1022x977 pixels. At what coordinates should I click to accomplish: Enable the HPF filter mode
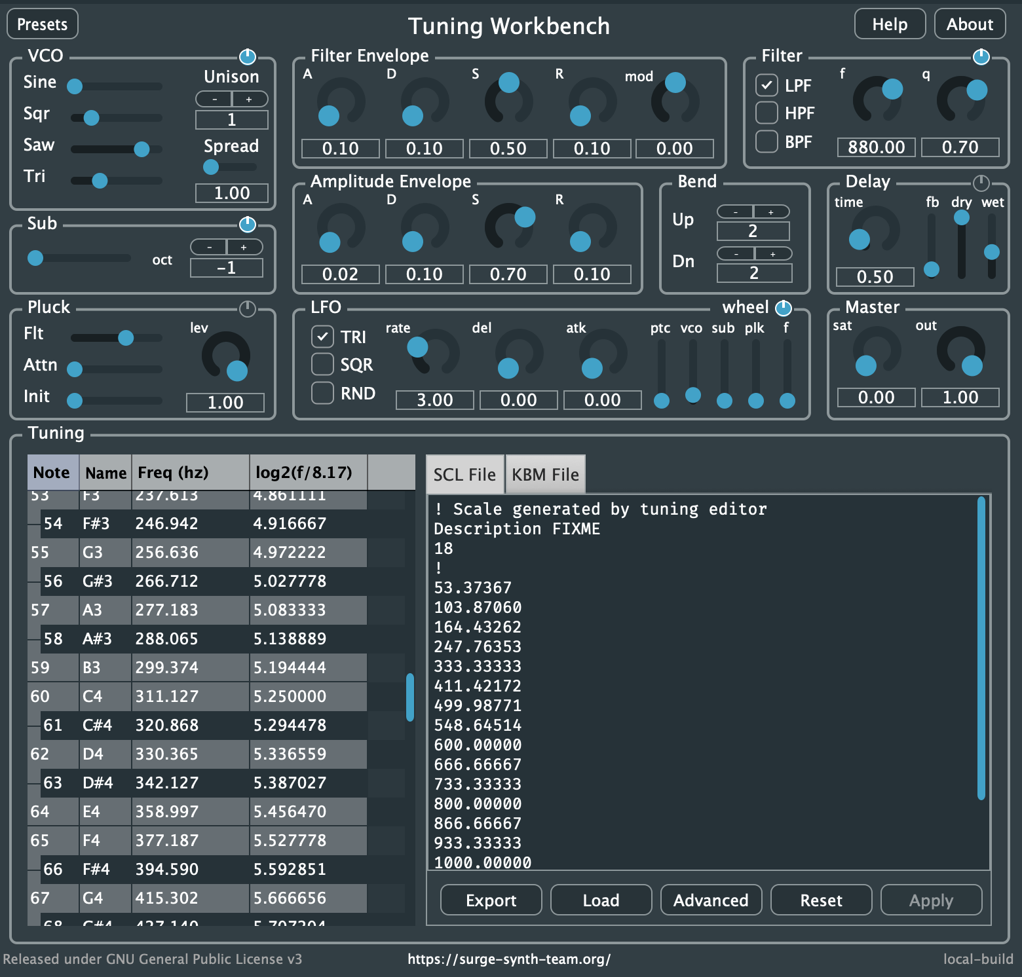click(766, 113)
